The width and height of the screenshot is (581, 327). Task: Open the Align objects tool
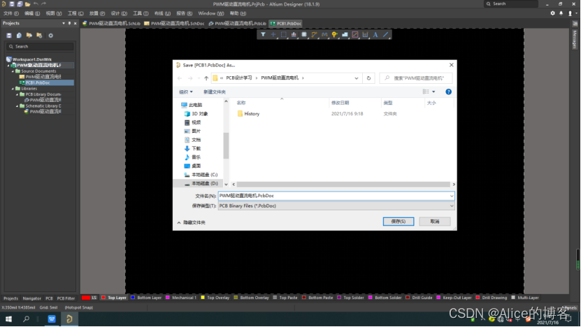tap(294, 34)
